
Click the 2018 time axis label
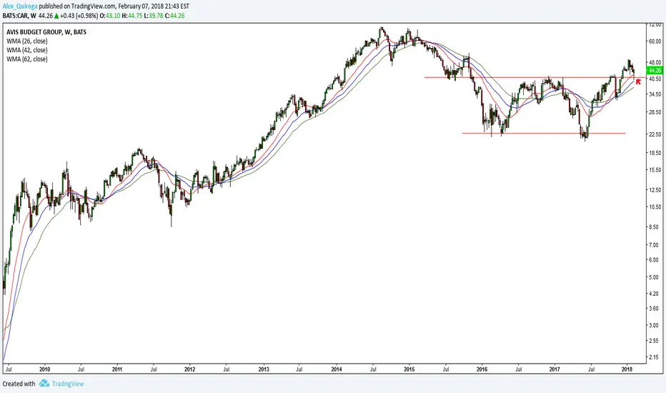coord(627,369)
